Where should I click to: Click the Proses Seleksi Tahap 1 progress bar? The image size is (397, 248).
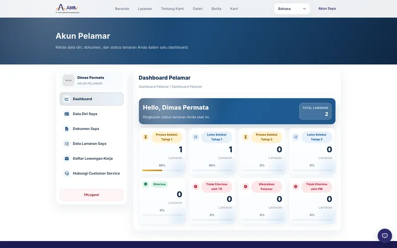pyautogui.click(x=162, y=170)
